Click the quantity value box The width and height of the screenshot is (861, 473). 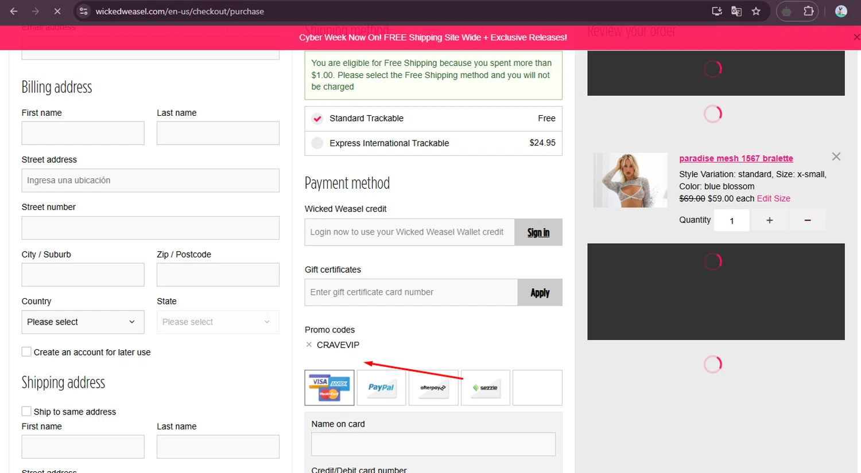(x=732, y=220)
